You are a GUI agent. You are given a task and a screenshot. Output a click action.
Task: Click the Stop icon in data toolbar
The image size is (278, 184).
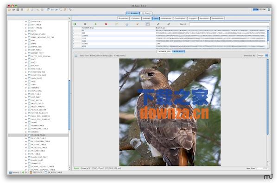coord(85,24)
